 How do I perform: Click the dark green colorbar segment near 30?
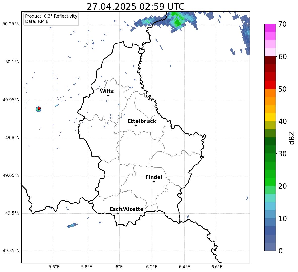click(x=270, y=149)
